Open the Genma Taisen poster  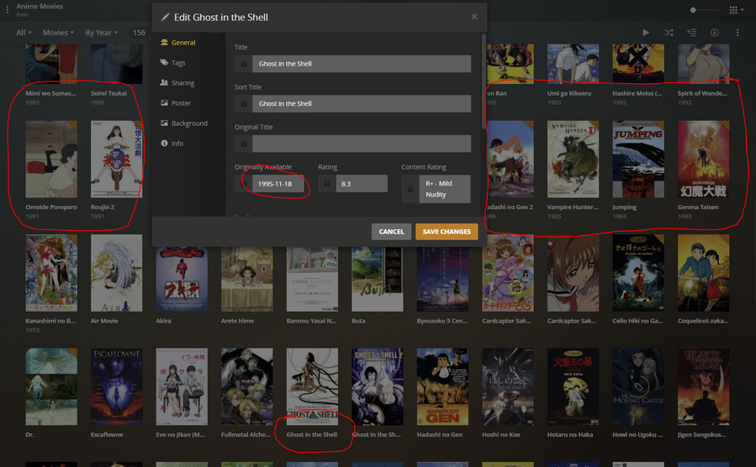(x=704, y=159)
